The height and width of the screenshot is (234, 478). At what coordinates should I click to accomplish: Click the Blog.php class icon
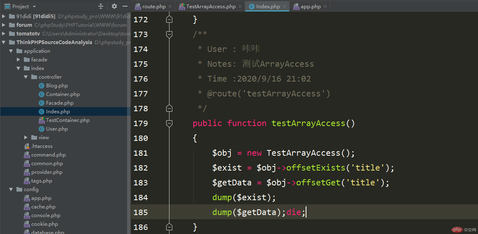click(x=42, y=86)
